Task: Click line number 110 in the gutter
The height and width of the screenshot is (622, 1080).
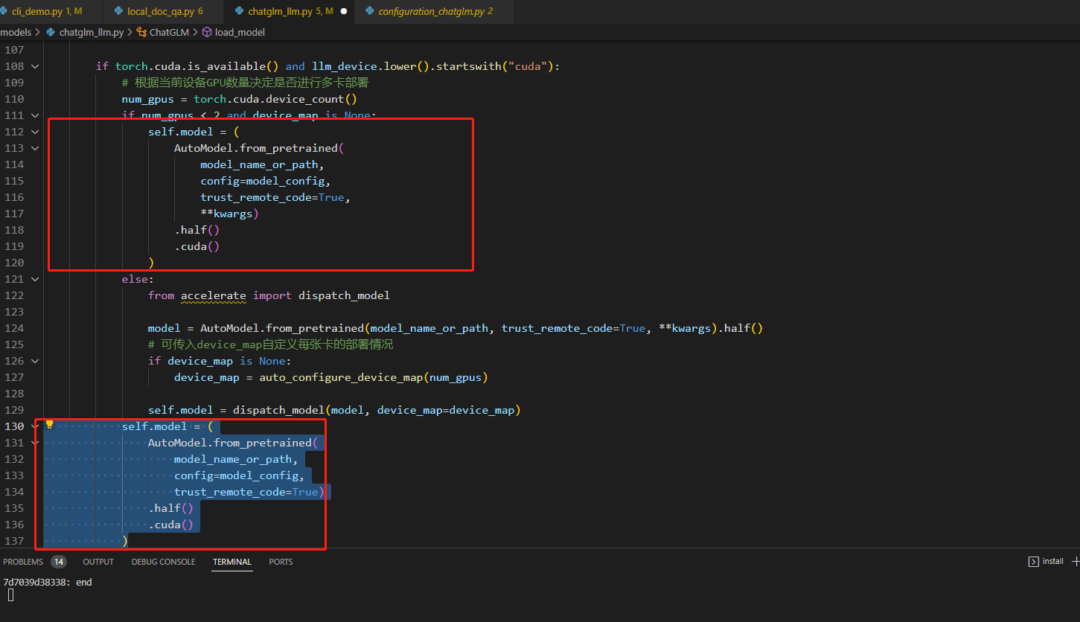Action: point(14,99)
